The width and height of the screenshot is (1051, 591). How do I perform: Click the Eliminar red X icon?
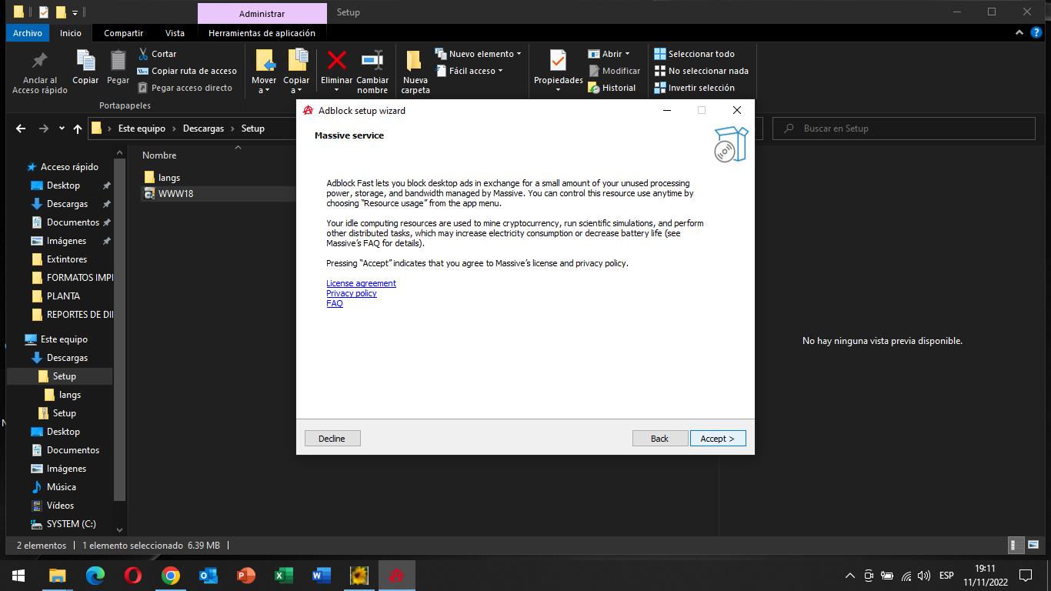coord(336,61)
